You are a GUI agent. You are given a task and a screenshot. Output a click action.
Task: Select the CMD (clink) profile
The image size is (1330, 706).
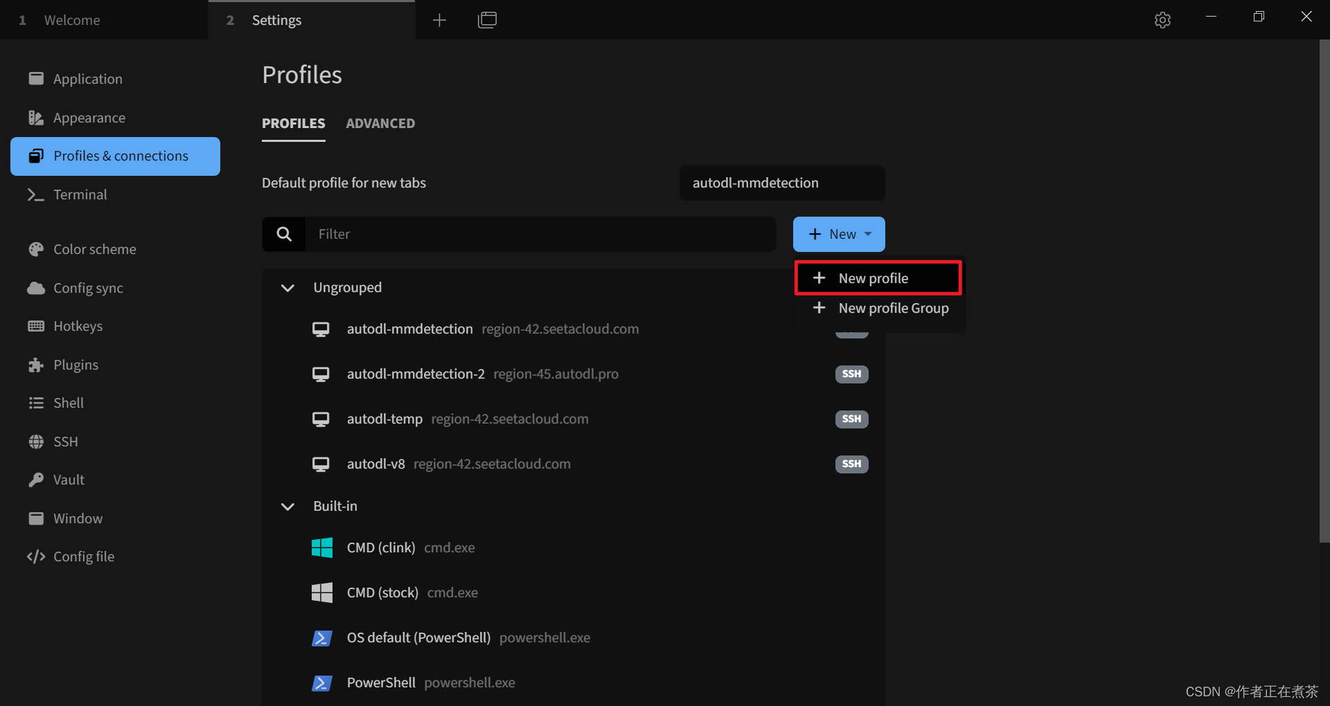coord(574,547)
